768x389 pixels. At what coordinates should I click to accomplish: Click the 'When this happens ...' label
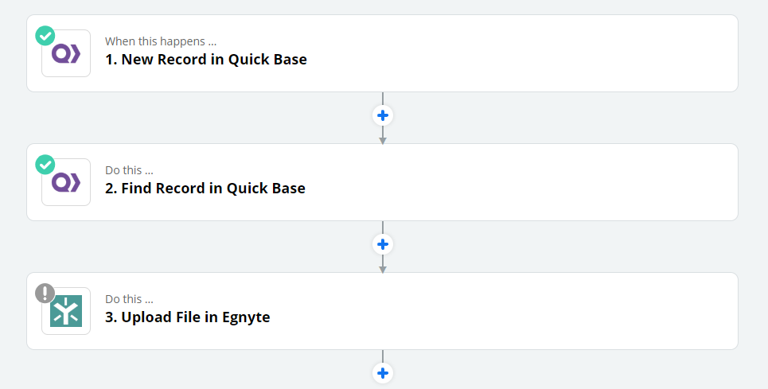pos(161,41)
